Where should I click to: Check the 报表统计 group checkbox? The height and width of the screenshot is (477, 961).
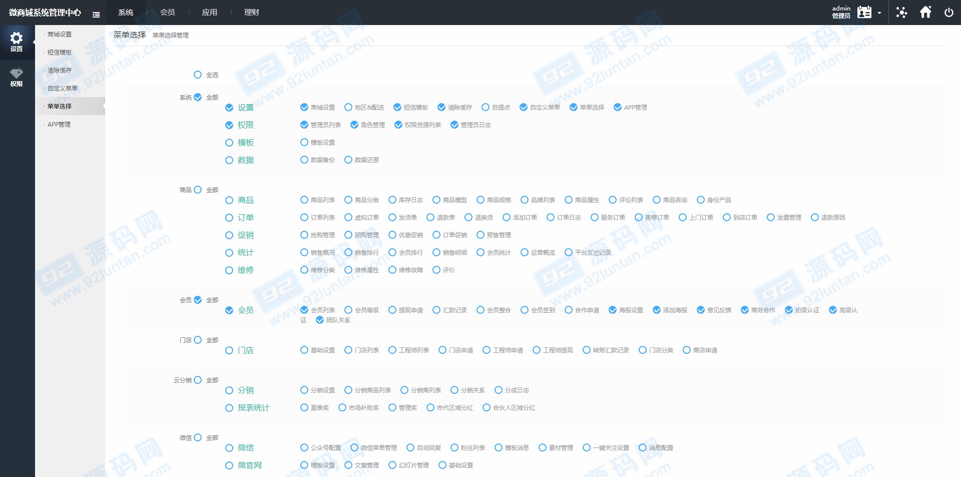229,408
